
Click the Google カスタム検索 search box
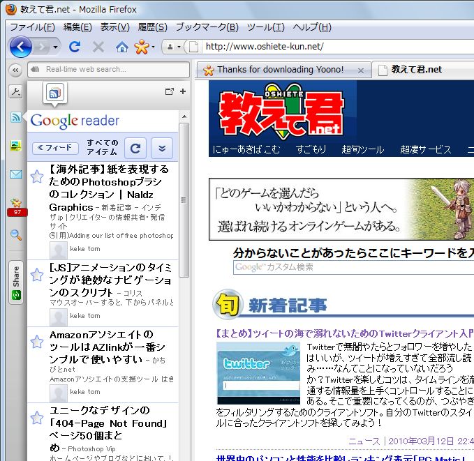coord(354,267)
